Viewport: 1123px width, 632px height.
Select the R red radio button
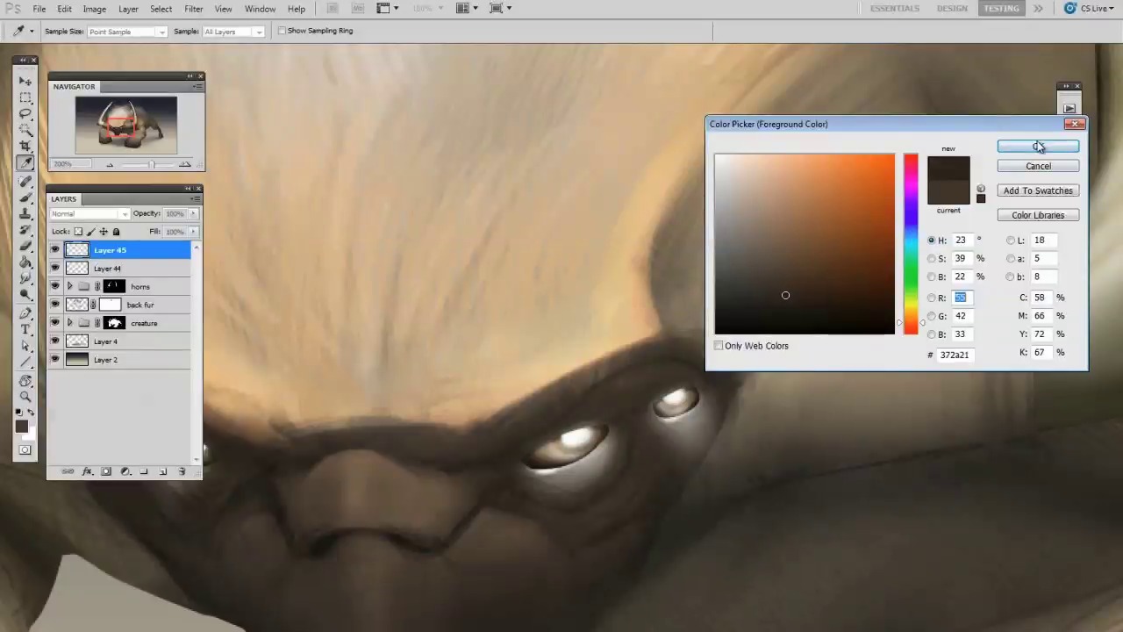click(932, 298)
